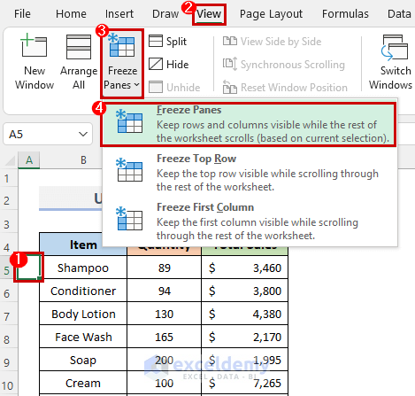Choose Freeze First Column option

click(x=250, y=221)
